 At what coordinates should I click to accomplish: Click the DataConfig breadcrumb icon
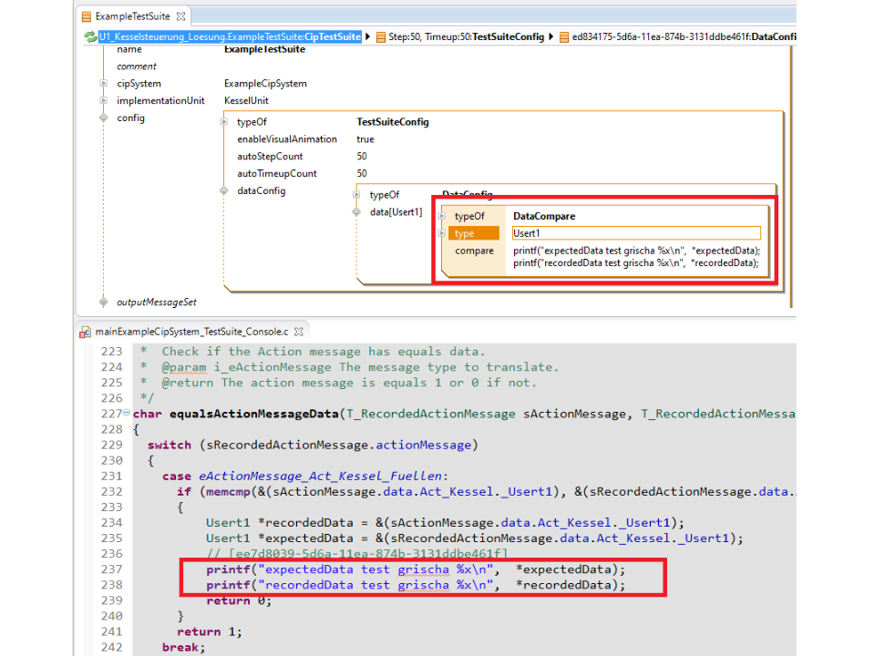pos(564,36)
